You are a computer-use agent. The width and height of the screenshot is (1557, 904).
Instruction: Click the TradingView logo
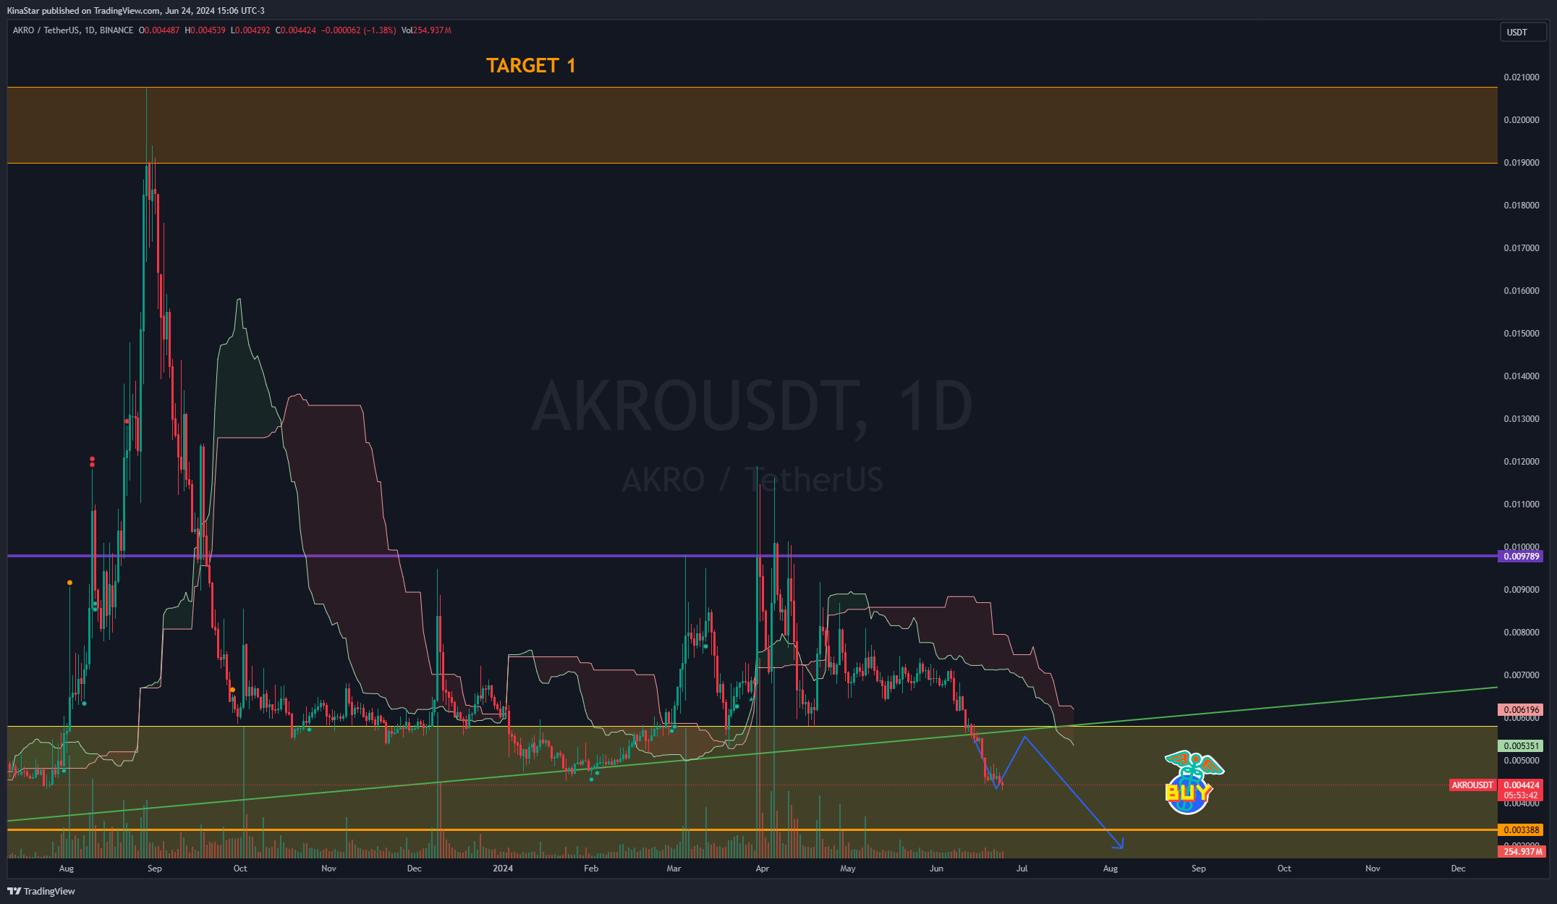pos(41,891)
